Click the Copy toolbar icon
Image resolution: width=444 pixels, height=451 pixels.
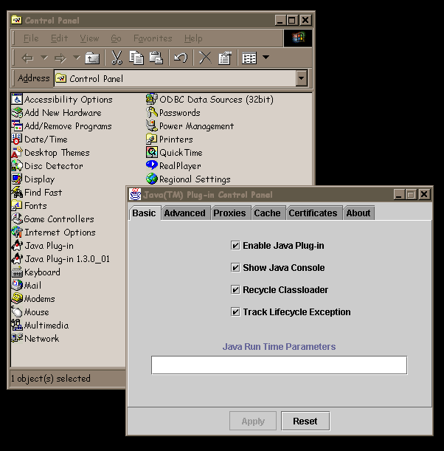136,58
